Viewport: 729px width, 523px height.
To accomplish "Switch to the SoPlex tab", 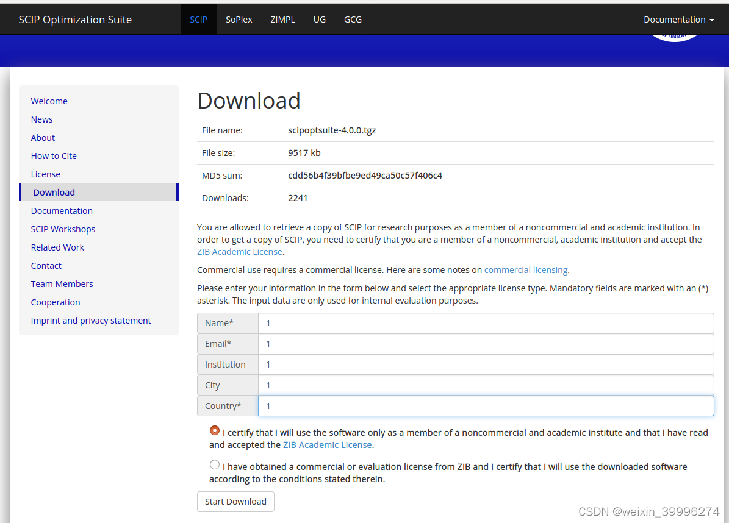I will [x=239, y=19].
